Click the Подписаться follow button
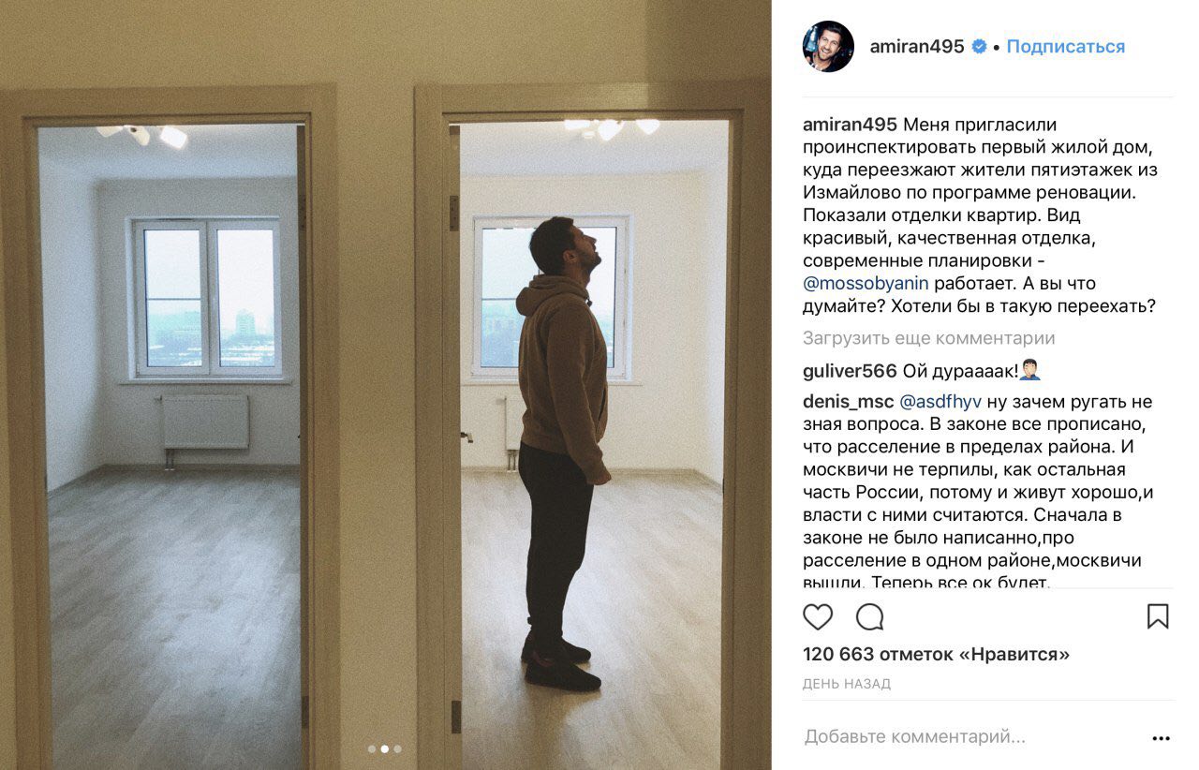 (x=1066, y=46)
